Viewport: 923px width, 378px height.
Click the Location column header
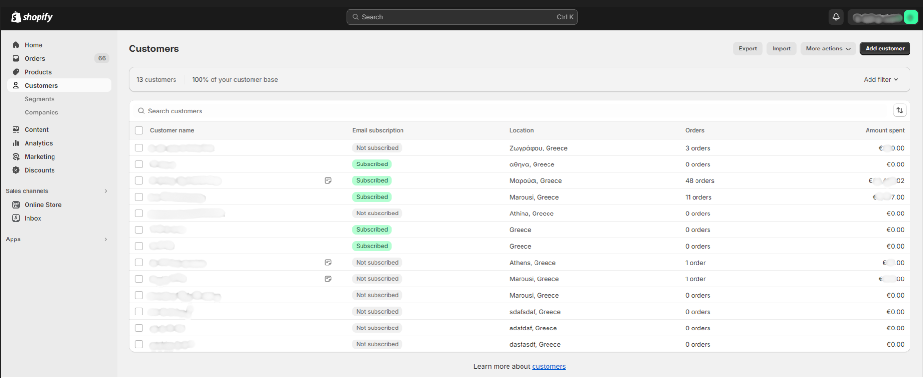522,130
